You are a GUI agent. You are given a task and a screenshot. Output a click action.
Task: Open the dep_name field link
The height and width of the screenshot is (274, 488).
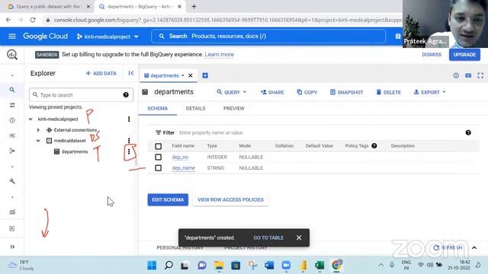coord(183,168)
